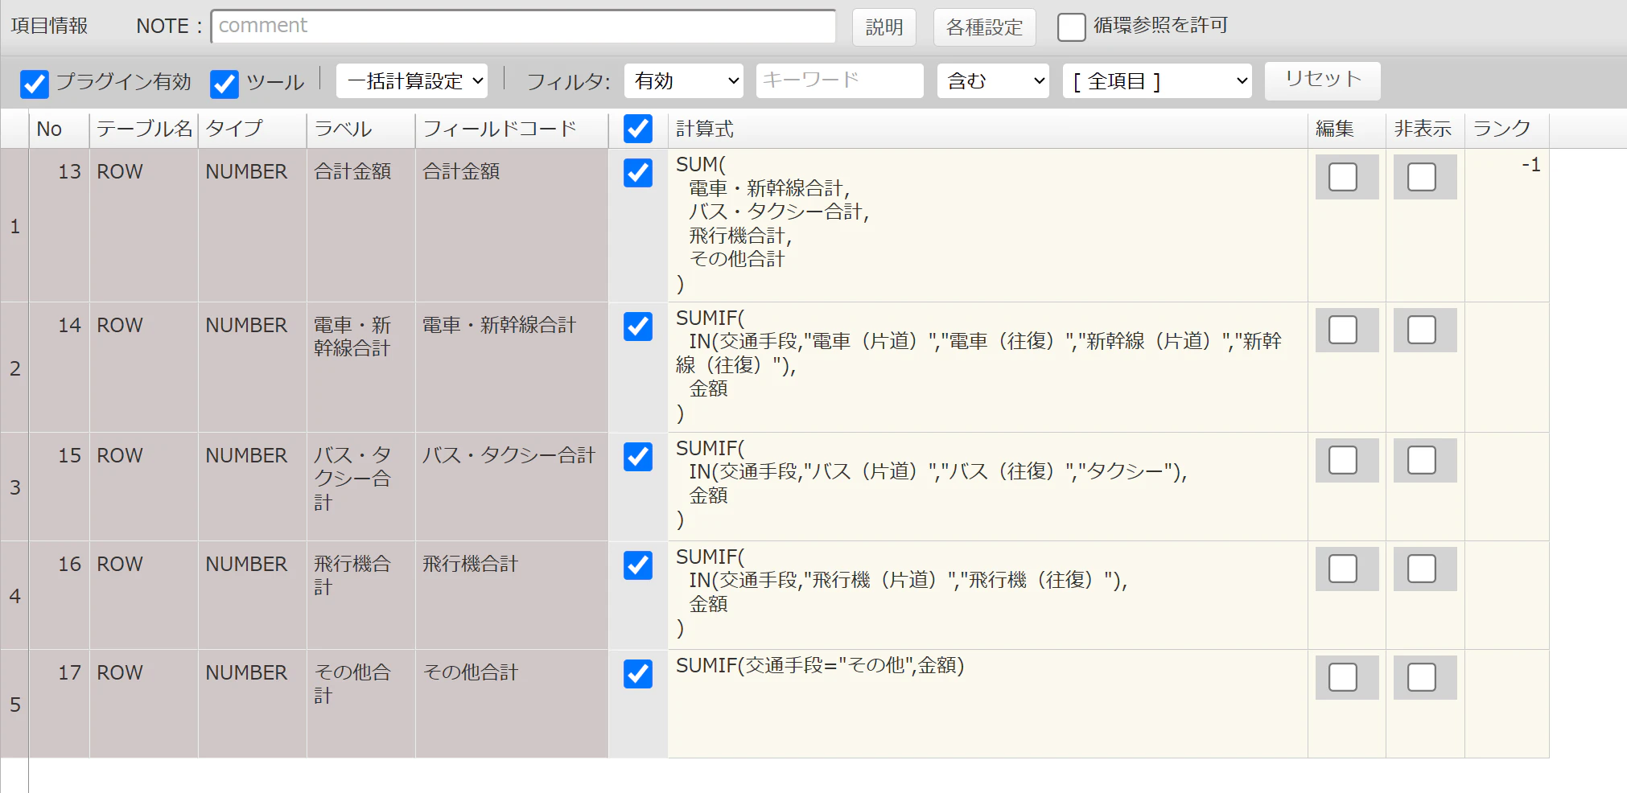Image resolution: width=1627 pixels, height=793 pixels.
Task: Click the リセット button
Action: (1322, 80)
